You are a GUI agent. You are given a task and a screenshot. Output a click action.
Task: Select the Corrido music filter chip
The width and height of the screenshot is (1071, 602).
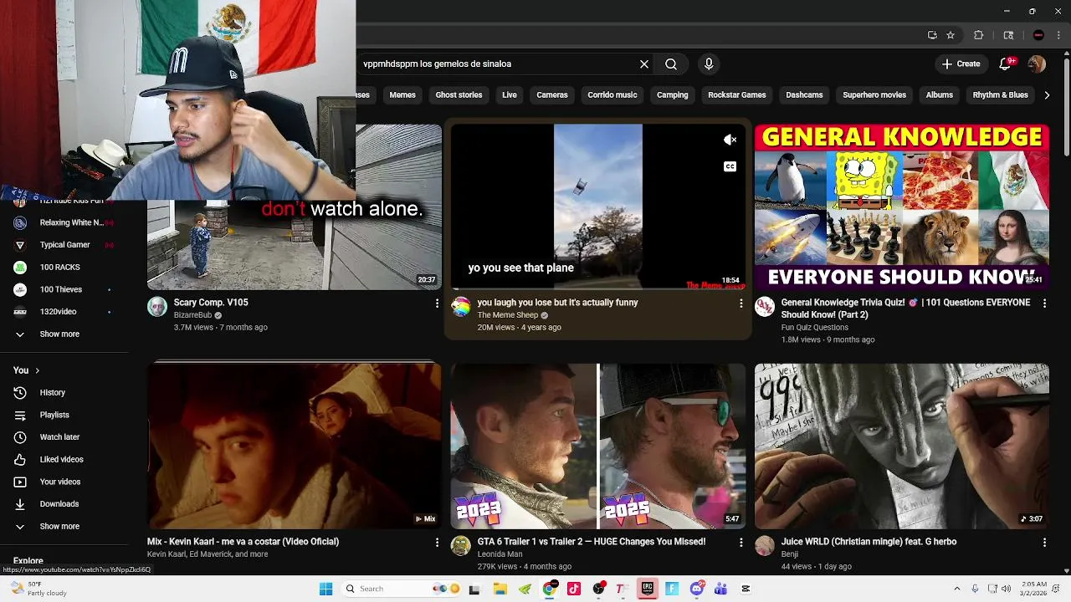pyautogui.click(x=612, y=95)
